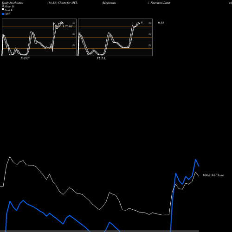Select the 'Fast K' legend label
Viewport: 232px width, 232px height.
(x=9, y=10)
